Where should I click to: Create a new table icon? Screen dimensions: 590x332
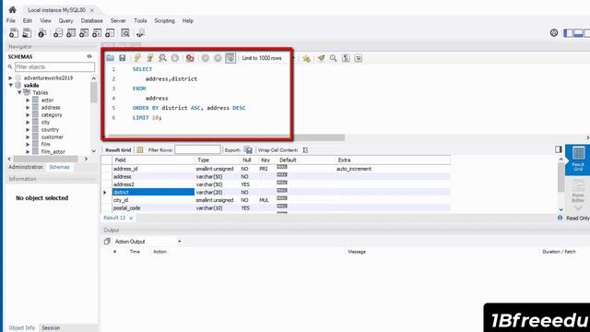tap(71, 33)
